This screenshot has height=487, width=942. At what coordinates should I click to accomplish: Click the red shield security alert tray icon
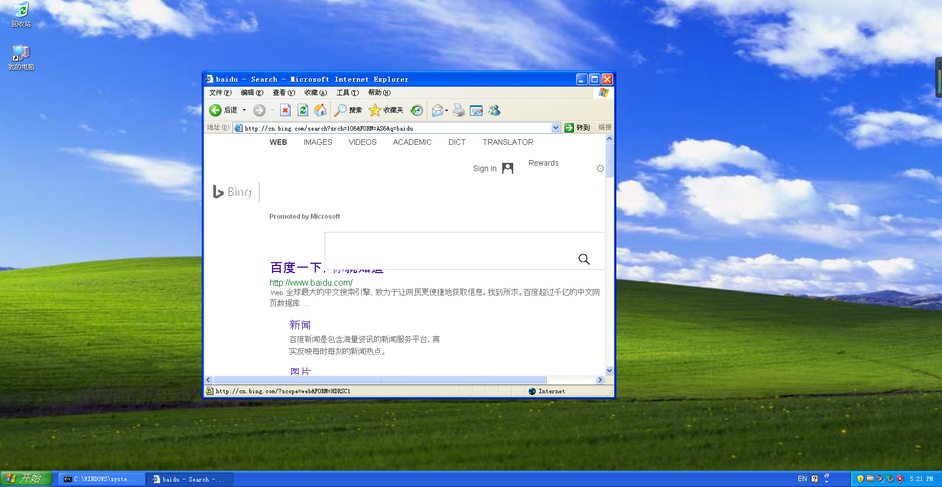[x=900, y=479]
